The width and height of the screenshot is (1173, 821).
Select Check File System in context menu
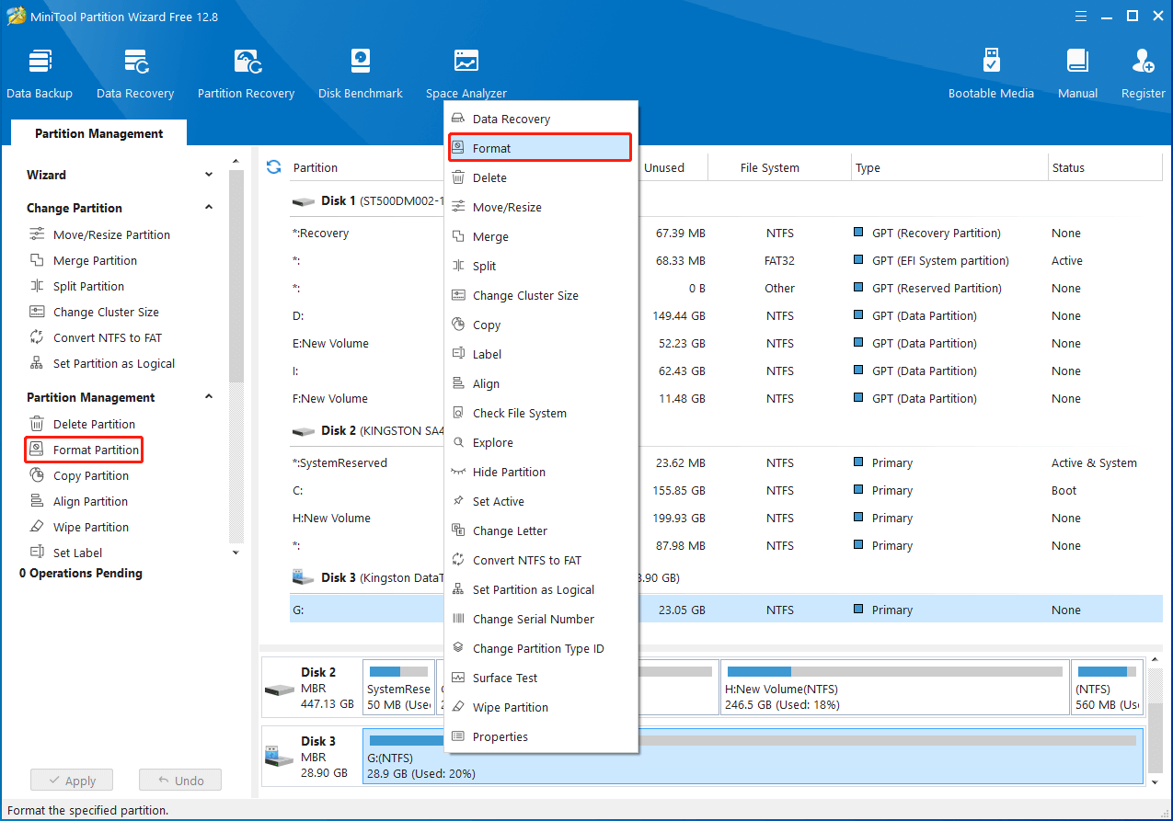541,413
